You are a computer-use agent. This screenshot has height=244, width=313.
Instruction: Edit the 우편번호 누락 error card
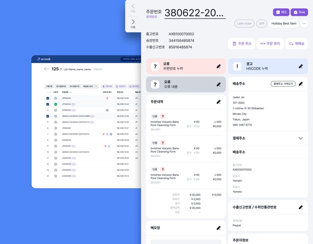tap(219, 66)
